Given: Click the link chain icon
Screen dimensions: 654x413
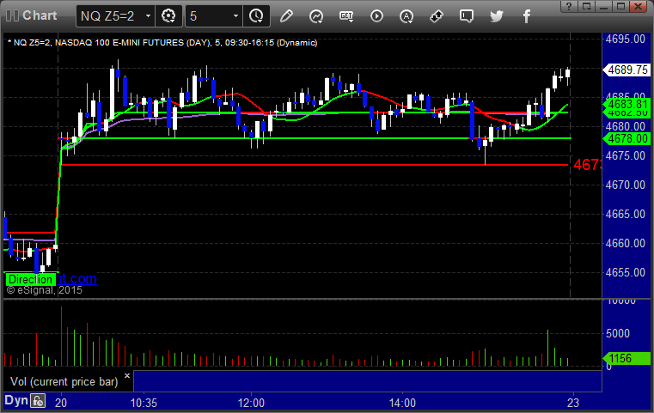Looking at the screenshot, I should pyautogui.click(x=437, y=15).
